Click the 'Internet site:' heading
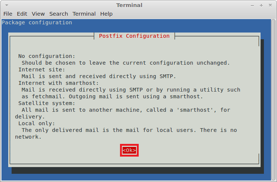 coord(42,70)
